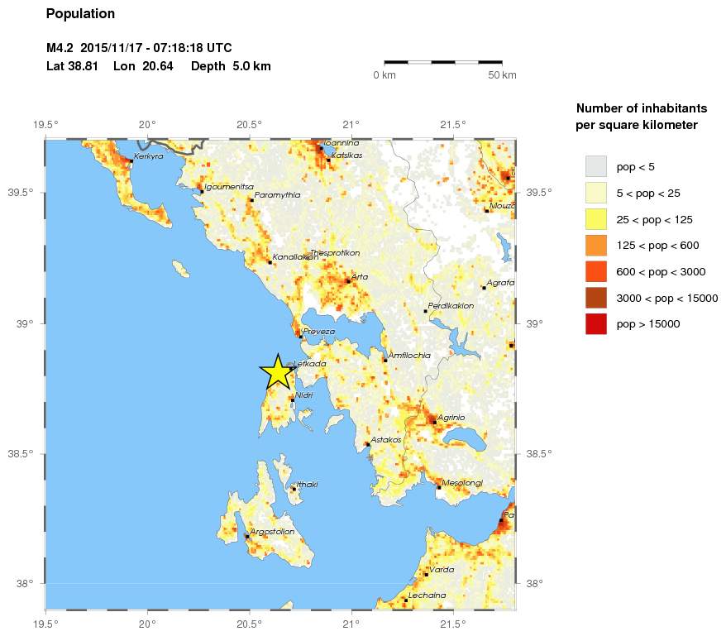This screenshot has width=726, height=636.
Task: Click the Igoumenitsa city marker
Action: click(202, 192)
